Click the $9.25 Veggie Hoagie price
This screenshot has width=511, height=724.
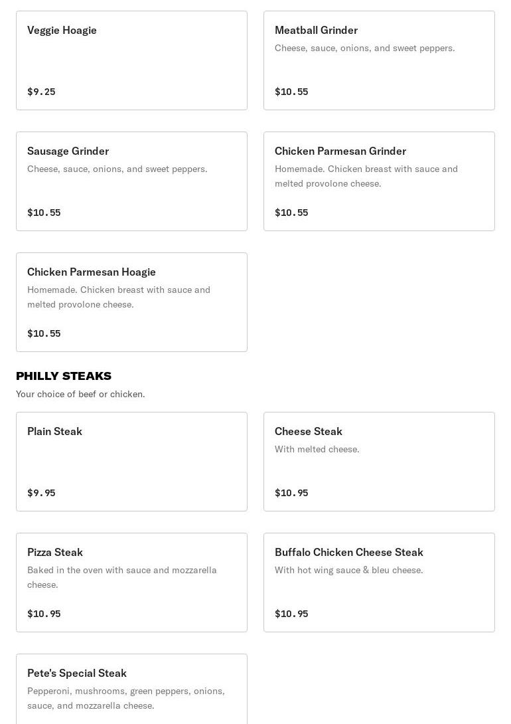(41, 92)
